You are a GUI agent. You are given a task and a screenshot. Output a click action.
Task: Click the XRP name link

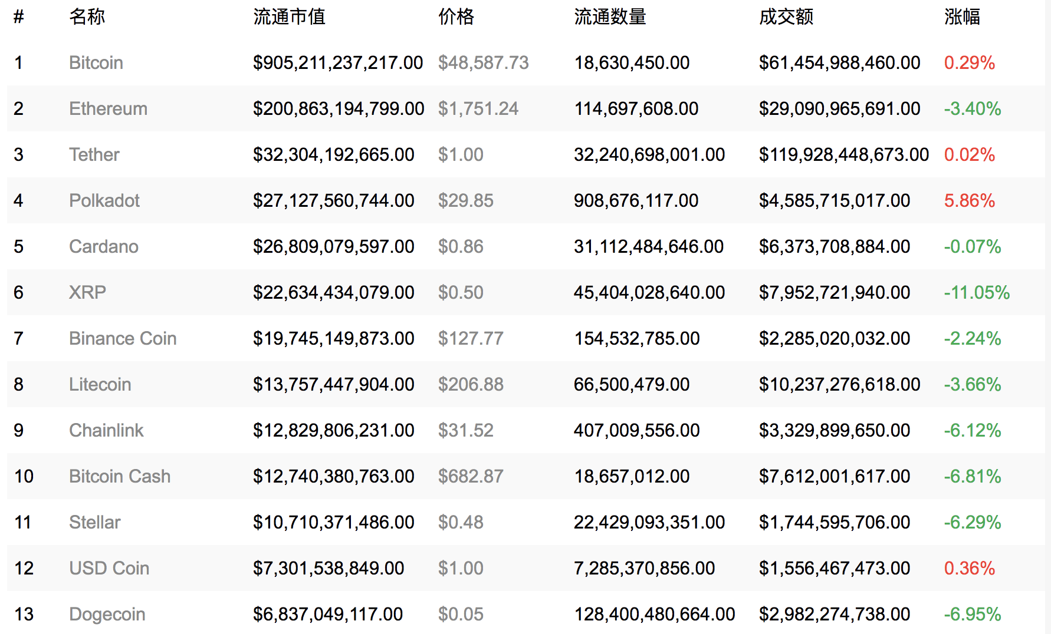click(87, 292)
